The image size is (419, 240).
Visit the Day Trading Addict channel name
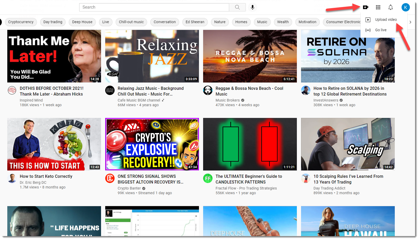pyautogui.click(x=329, y=188)
